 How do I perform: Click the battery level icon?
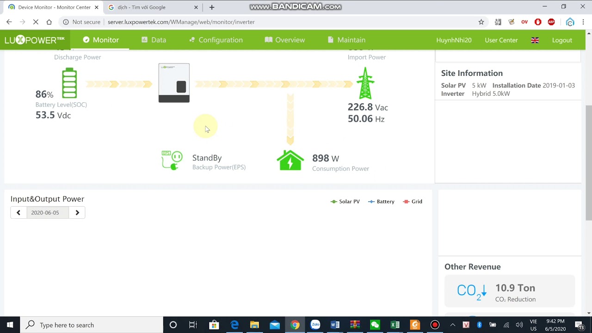69,83
